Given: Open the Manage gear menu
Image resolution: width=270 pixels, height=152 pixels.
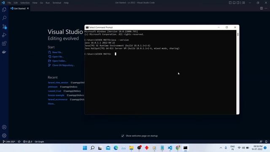Looking at the screenshot, I should [x=4, y=136].
